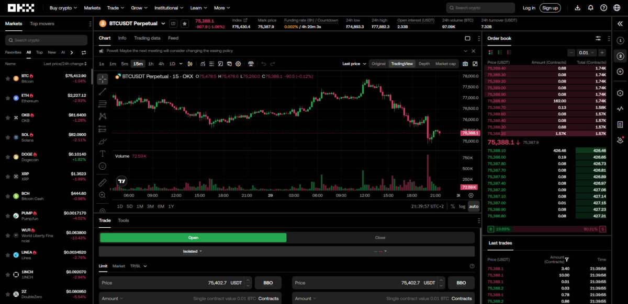Select the brush drawing tool
The height and width of the screenshot is (304, 628).
[x=103, y=141]
